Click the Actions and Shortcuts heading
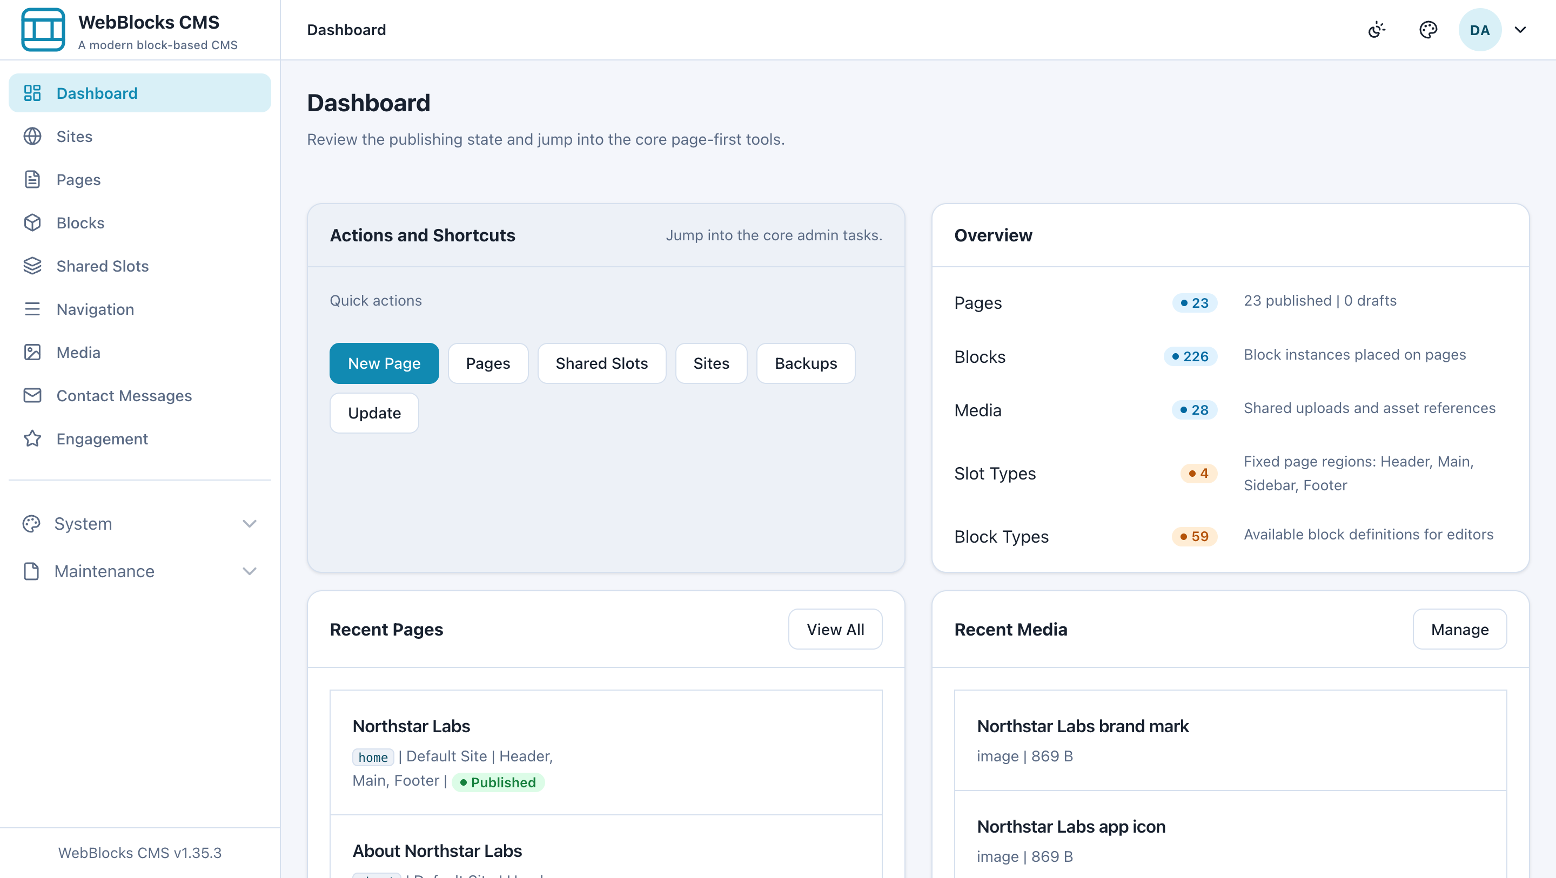The width and height of the screenshot is (1556, 878). pyautogui.click(x=422, y=235)
